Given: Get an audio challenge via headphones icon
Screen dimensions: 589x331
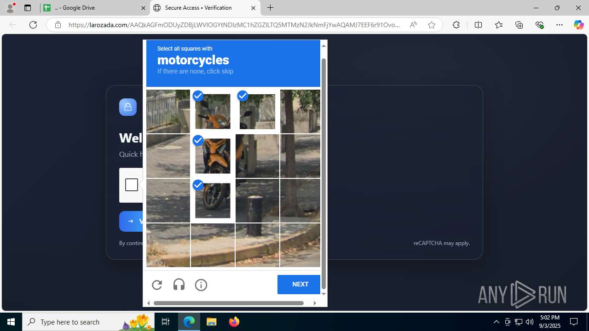Looking at the screenshot, I should [x=179, y=285].
